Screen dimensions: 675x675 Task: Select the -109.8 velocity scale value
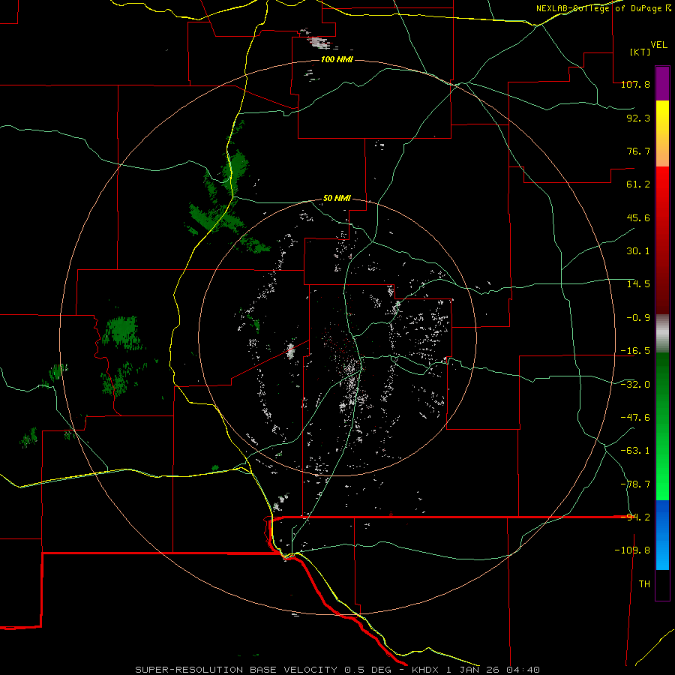tap(632, 550)
